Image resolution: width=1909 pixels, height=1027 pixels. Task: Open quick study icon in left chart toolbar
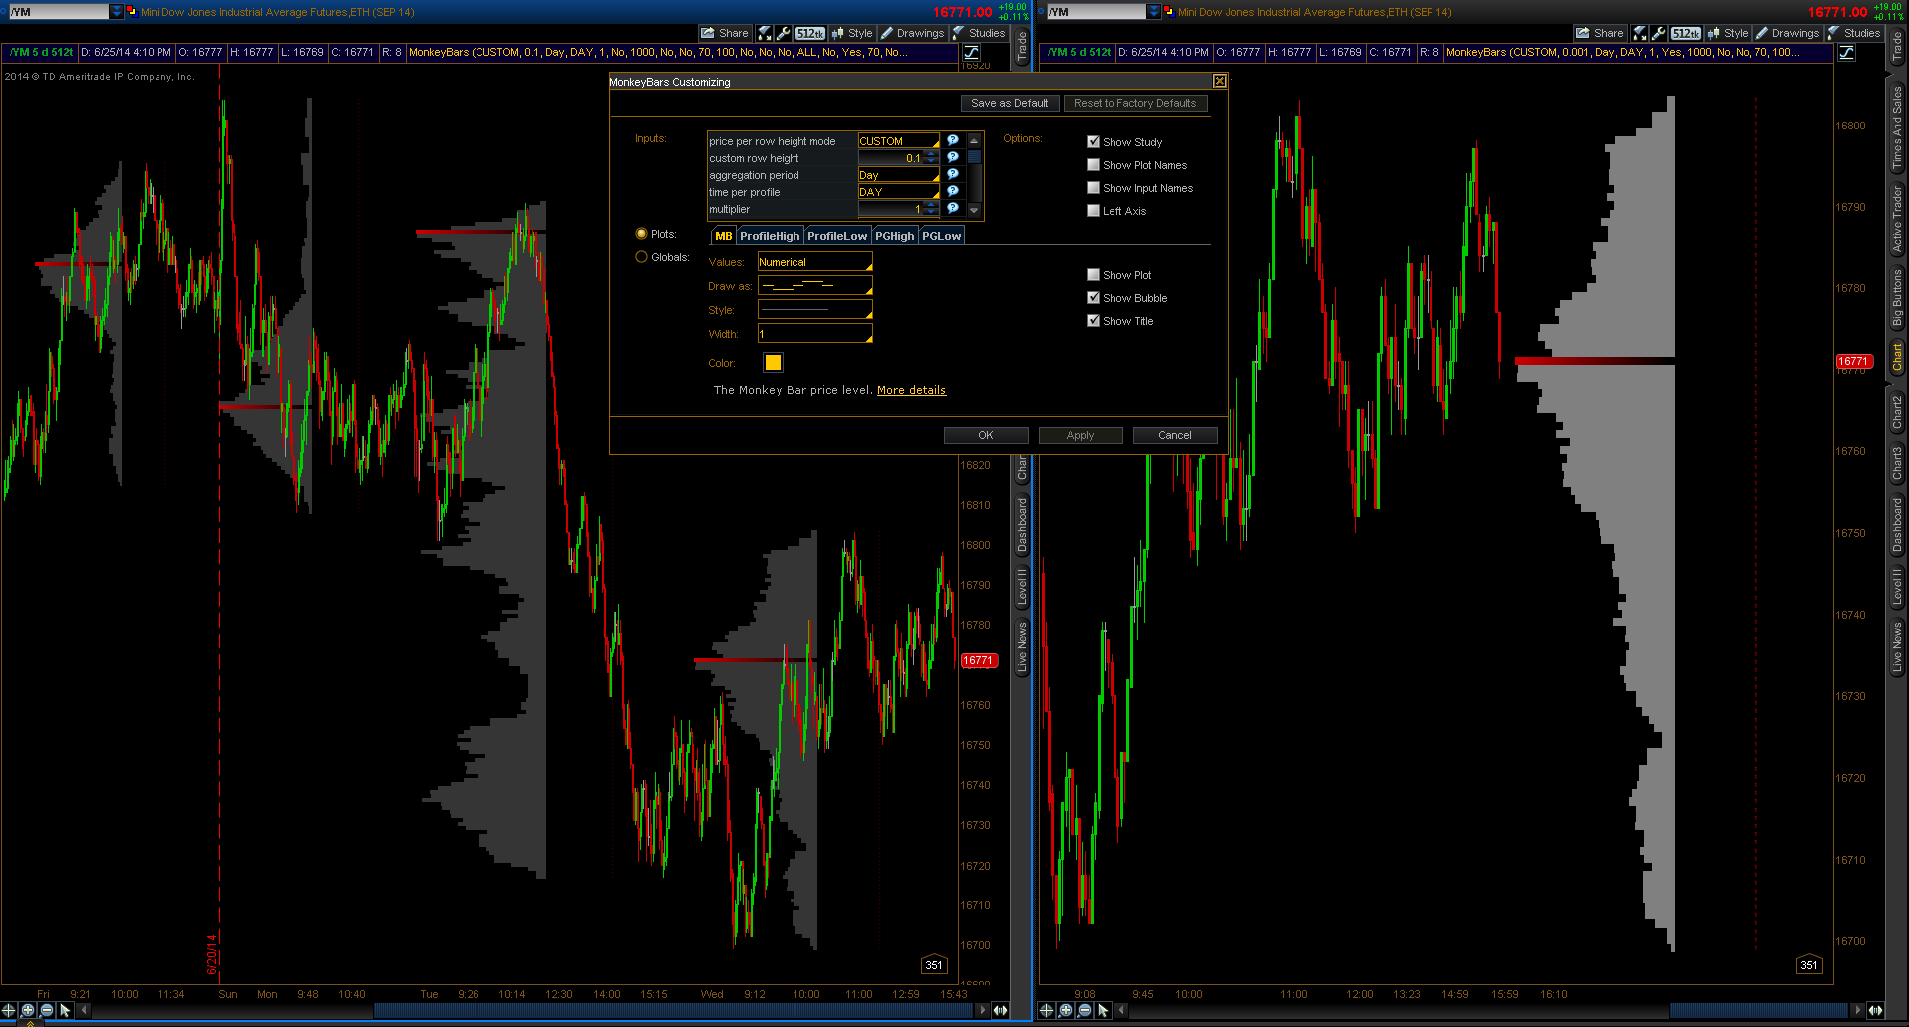[x=764, y=33]
